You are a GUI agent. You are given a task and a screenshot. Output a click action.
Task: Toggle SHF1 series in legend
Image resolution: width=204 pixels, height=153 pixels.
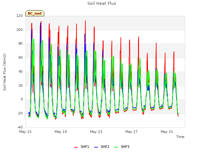point(82,147)
